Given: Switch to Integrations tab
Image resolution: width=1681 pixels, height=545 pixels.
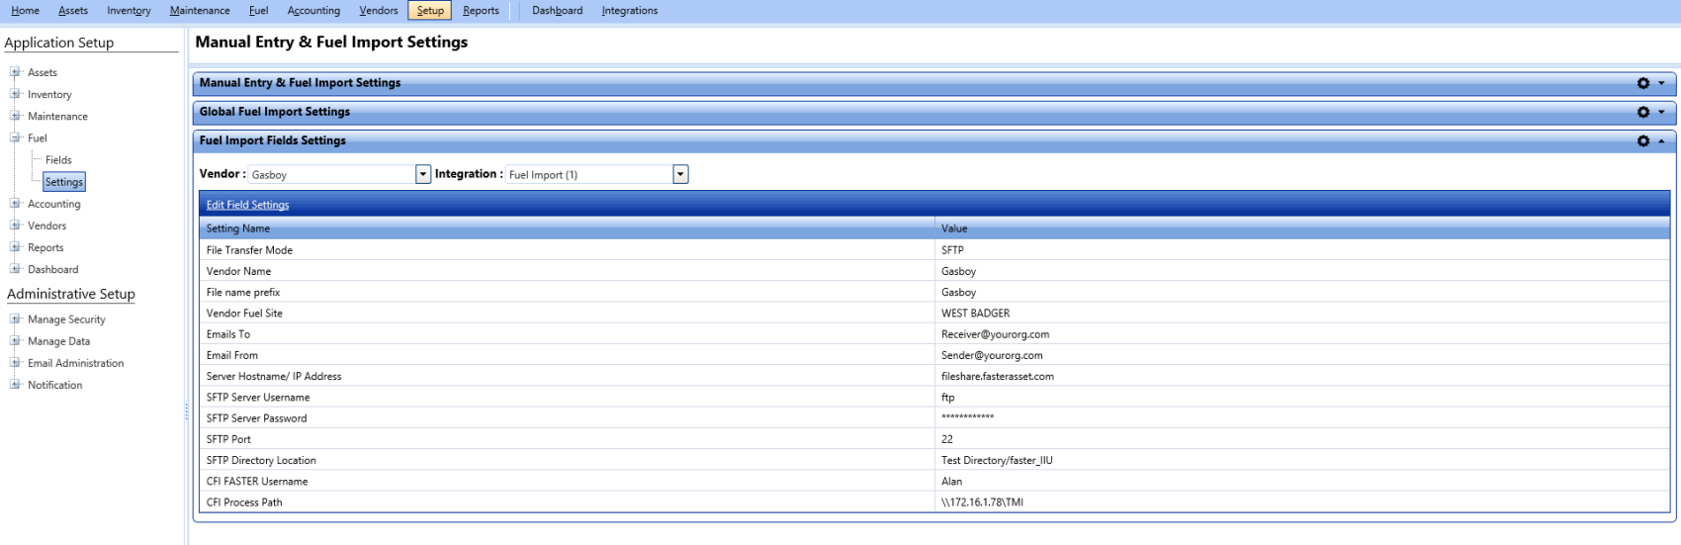Looking at the screenshot, I should pyautogui.click(x=629, y=11).
